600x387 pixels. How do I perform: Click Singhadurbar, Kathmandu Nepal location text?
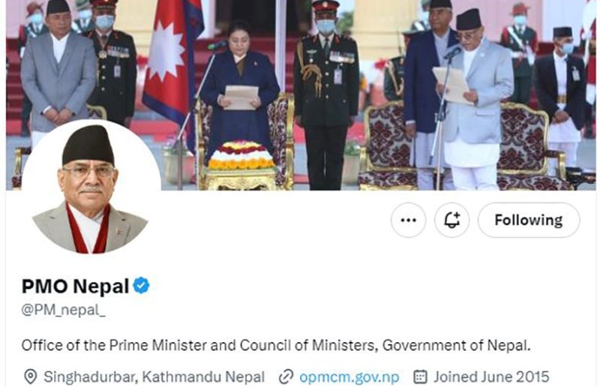pos(154,377)
